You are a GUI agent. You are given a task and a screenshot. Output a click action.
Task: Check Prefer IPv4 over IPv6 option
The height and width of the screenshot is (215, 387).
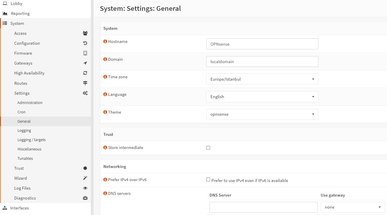click(x=208, y=180)
